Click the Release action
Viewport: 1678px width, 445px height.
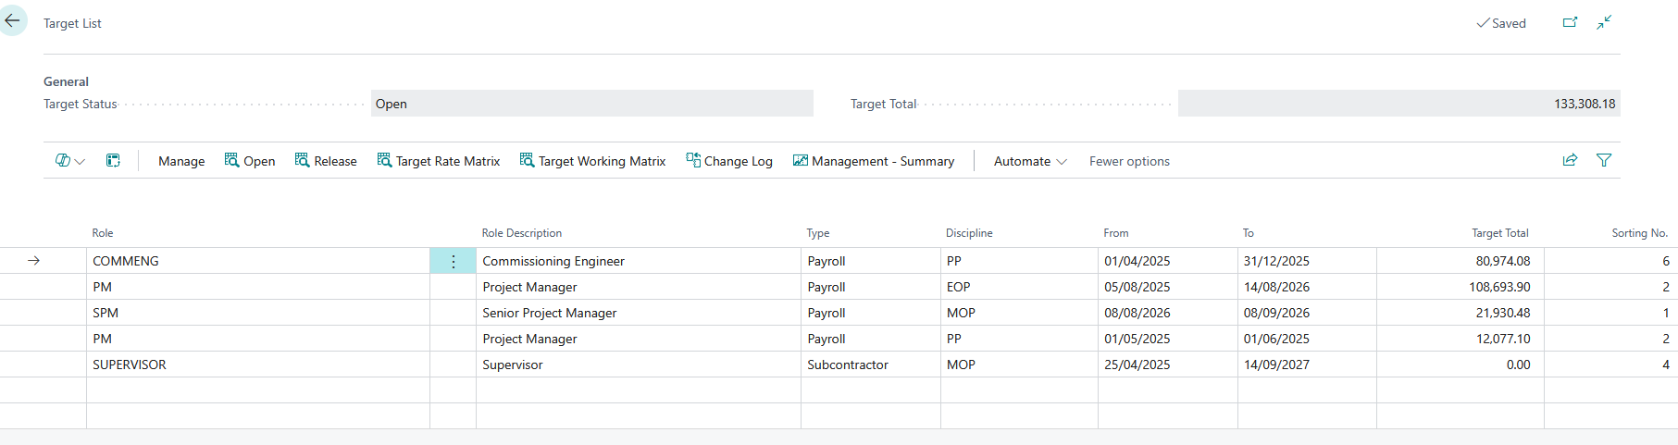(326, 161)
